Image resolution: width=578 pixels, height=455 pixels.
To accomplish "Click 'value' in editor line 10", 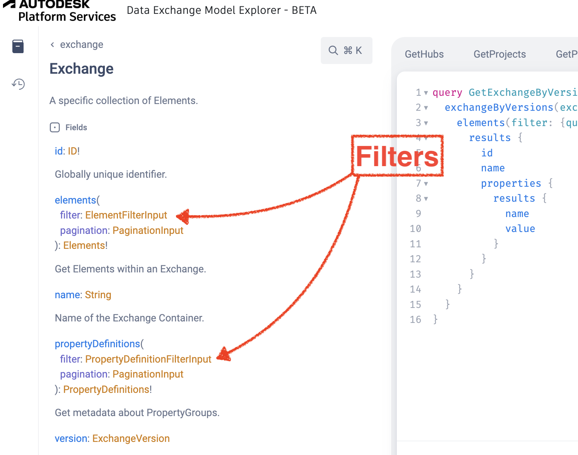I will (x=520, y=229).
